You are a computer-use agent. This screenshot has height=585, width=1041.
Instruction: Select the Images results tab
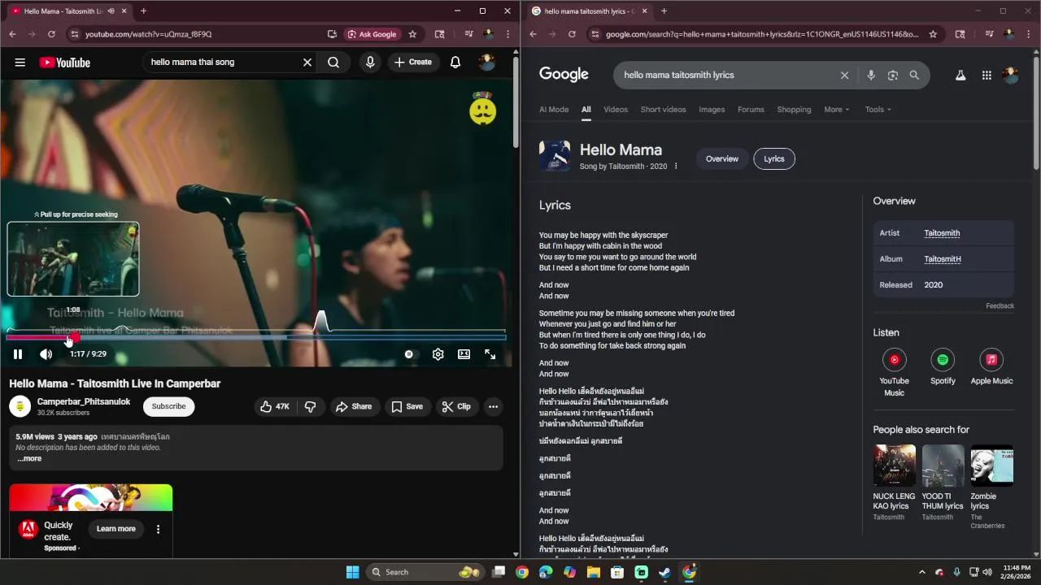(x=712, y=110)
